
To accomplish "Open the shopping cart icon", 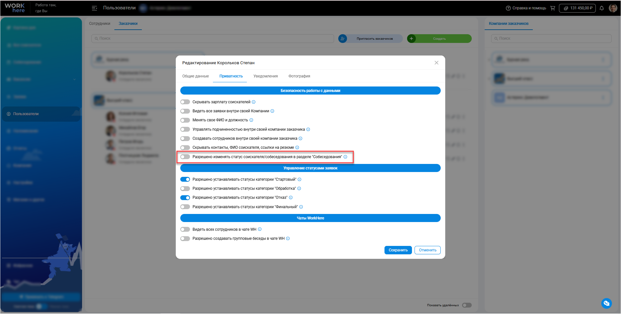I will (553, 8).
